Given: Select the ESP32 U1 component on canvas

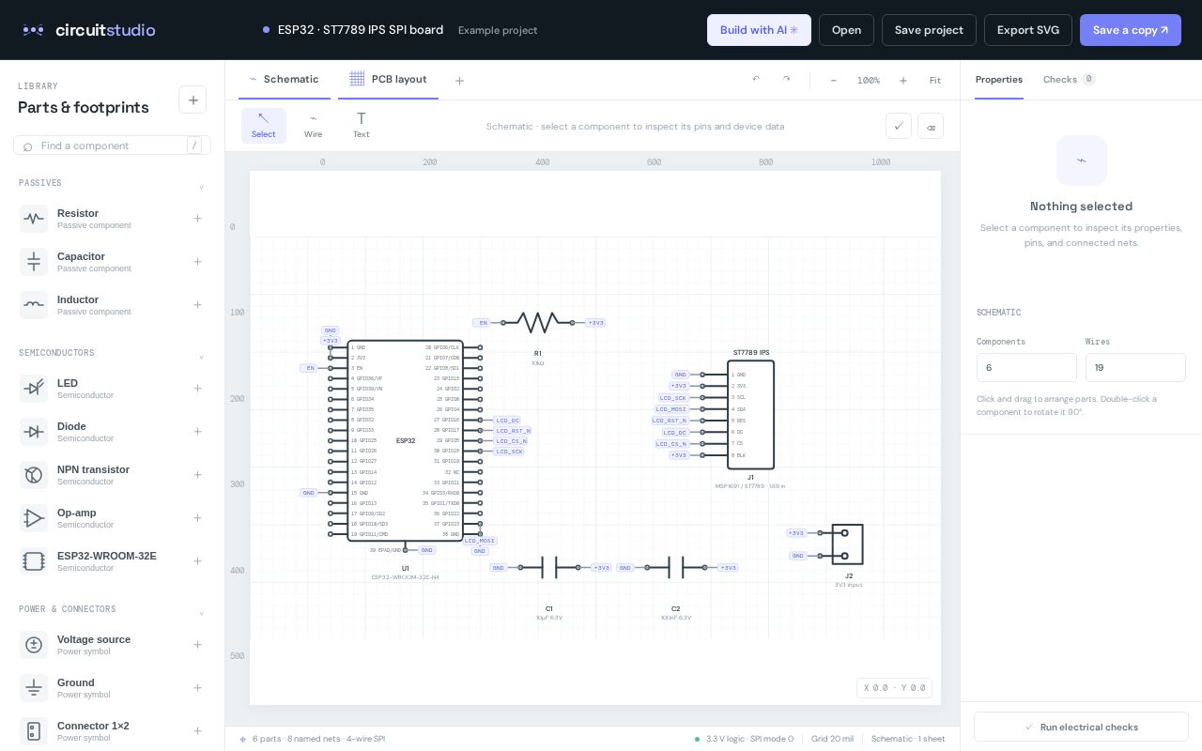Looking at the screenshot, I should coord(405,440).
